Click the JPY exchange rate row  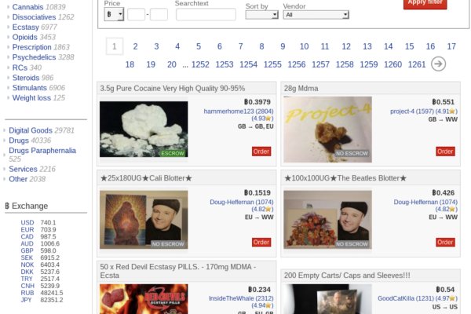(42, 300)
